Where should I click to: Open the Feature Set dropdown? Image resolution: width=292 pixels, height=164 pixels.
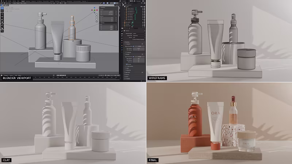point(139,35)
